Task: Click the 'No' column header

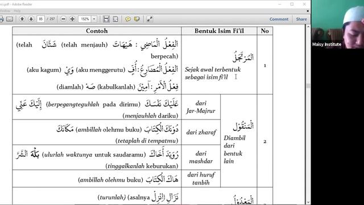Action: (264, 31)
